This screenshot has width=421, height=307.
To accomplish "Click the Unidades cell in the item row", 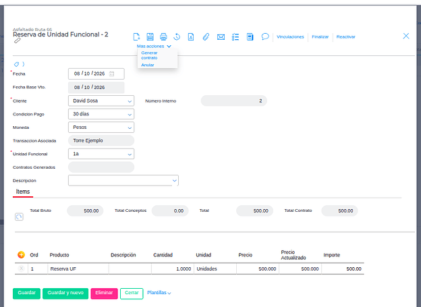I will 215,269.
